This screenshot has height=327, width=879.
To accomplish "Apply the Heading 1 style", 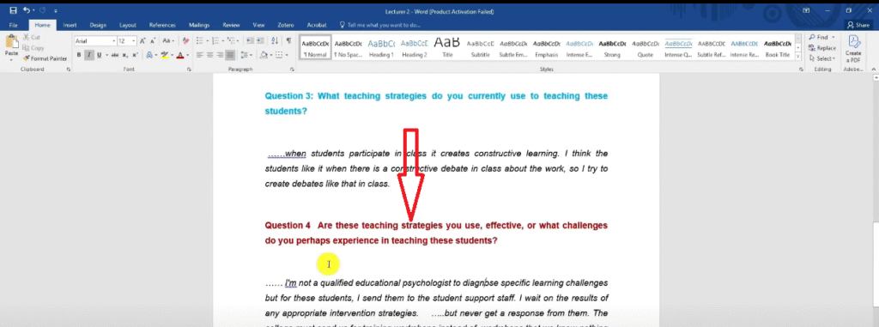I will [x=381, y=48].
